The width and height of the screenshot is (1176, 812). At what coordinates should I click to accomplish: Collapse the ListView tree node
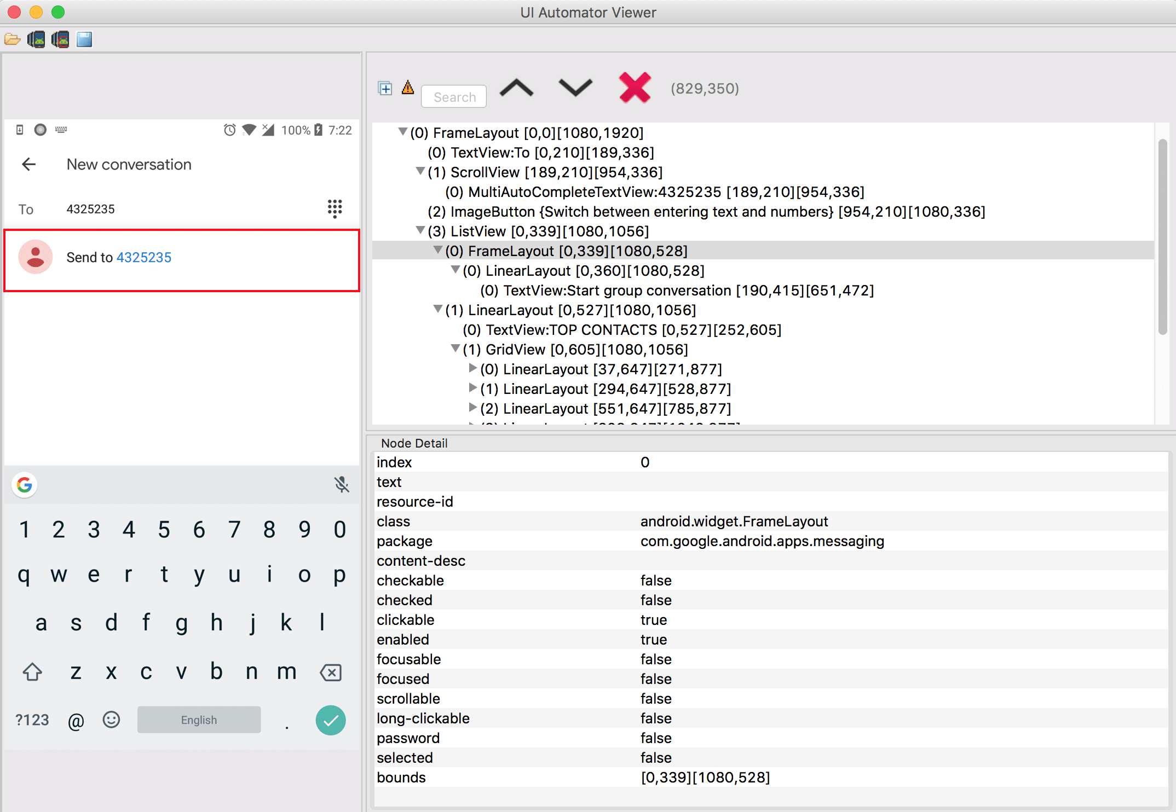click(420, 231)
